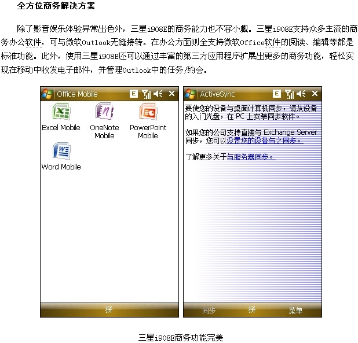This screenshot has height=343, width=358.
Task: Tap 拼 input method in Office Mobile bottom bar
Action: click(109, 309)
